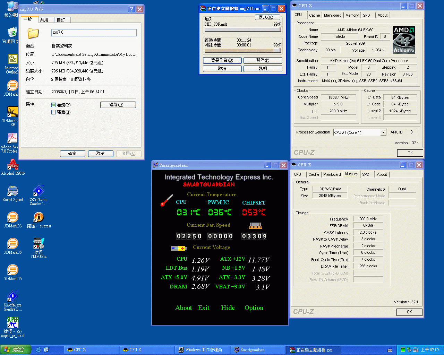This screenshot has height=355, width=444.
Task: Open About tab in lower CPU-Z window
Action: point(382,174)
